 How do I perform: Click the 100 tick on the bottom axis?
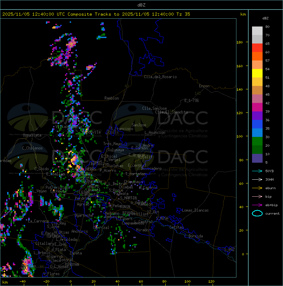(187, 282)
